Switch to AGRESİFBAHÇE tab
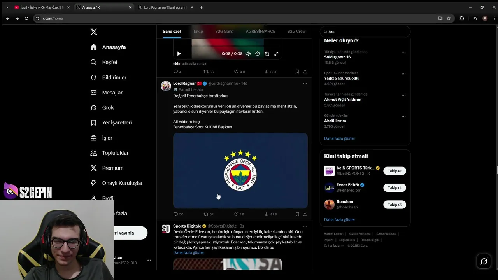Screen dimensions: 498x280 (x=260, y=31)
